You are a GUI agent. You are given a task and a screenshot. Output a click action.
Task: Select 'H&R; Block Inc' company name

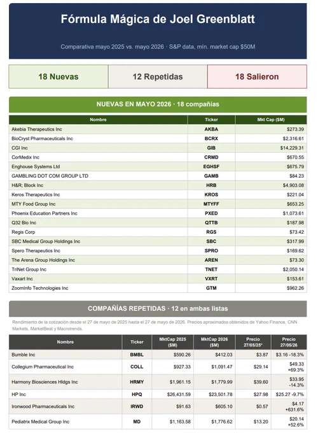point(27,185)
